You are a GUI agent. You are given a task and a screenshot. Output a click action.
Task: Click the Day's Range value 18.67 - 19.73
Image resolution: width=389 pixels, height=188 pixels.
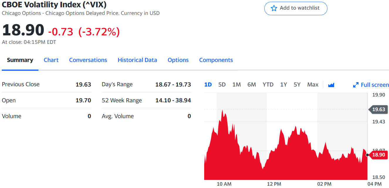[173, 84]
